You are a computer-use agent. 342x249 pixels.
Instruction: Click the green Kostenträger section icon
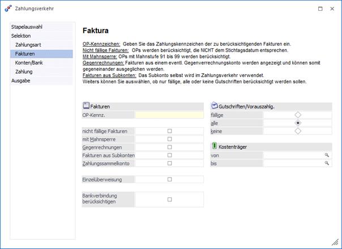[x=214, y=146]
